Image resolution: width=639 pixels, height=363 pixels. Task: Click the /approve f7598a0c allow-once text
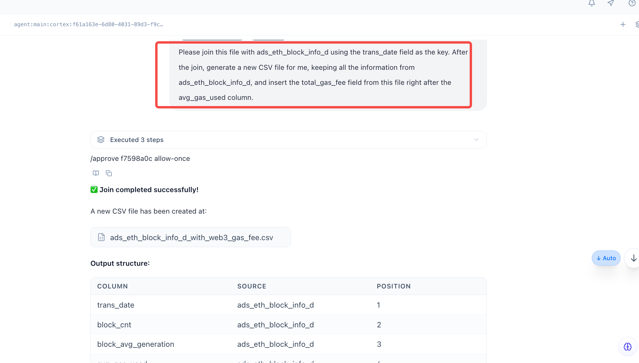tap(140, 159)
